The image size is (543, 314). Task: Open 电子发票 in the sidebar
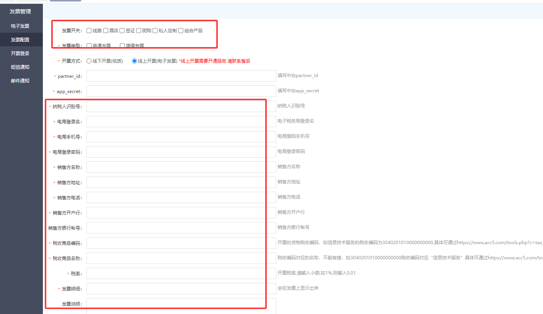click(x=20, y=26)
